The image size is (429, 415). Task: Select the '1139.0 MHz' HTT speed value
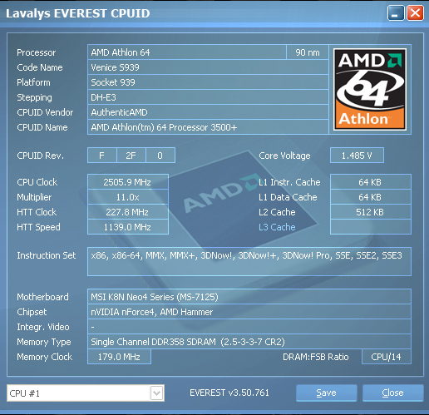(128, 227)
